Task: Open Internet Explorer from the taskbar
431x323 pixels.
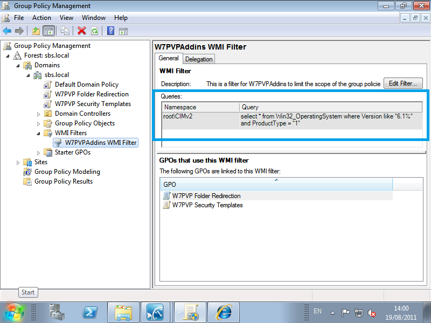Action: [223, 312]
